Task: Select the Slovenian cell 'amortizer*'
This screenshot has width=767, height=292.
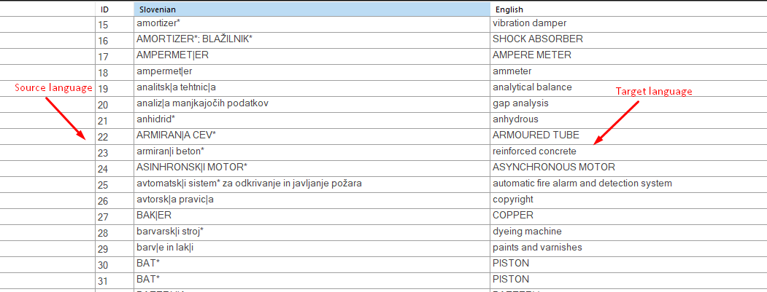Action: click(x=158, y=23)
